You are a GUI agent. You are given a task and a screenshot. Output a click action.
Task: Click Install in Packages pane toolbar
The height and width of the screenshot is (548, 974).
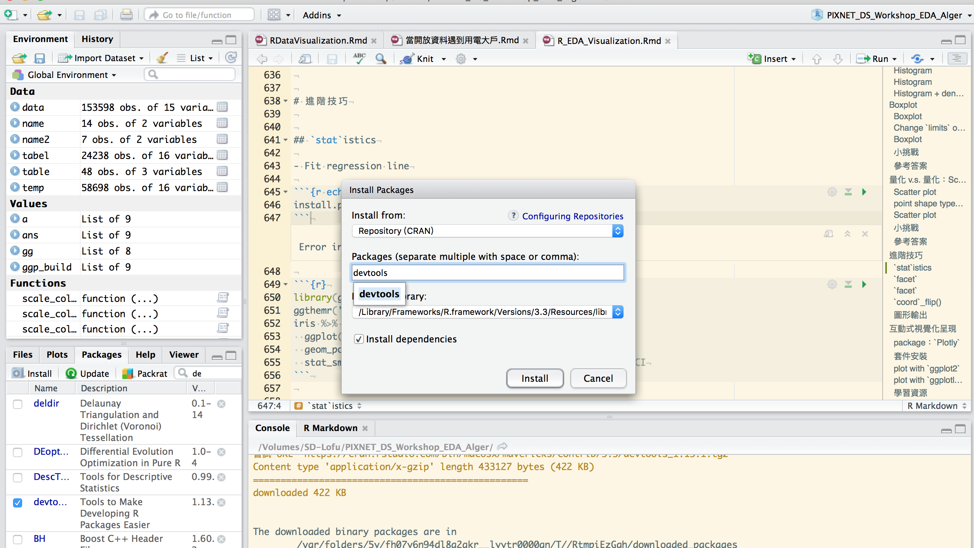coord(32,373)
